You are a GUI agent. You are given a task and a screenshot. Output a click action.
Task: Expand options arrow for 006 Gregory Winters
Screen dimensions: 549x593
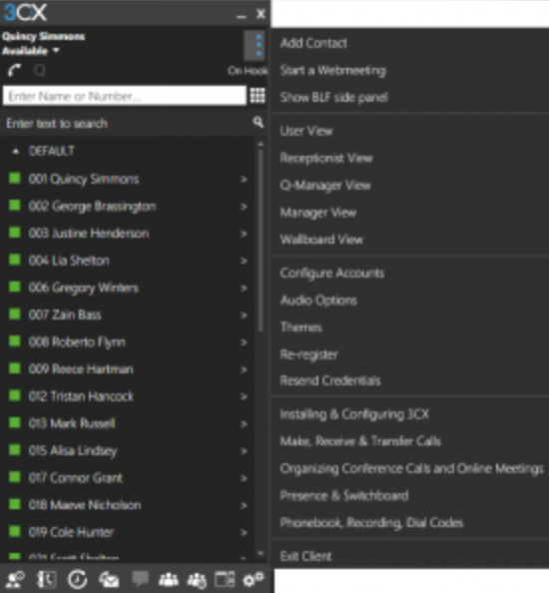click(x=244, y=289)
